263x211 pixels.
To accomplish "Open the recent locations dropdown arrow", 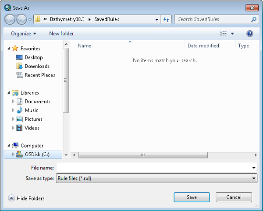I will tap(30, 20).
